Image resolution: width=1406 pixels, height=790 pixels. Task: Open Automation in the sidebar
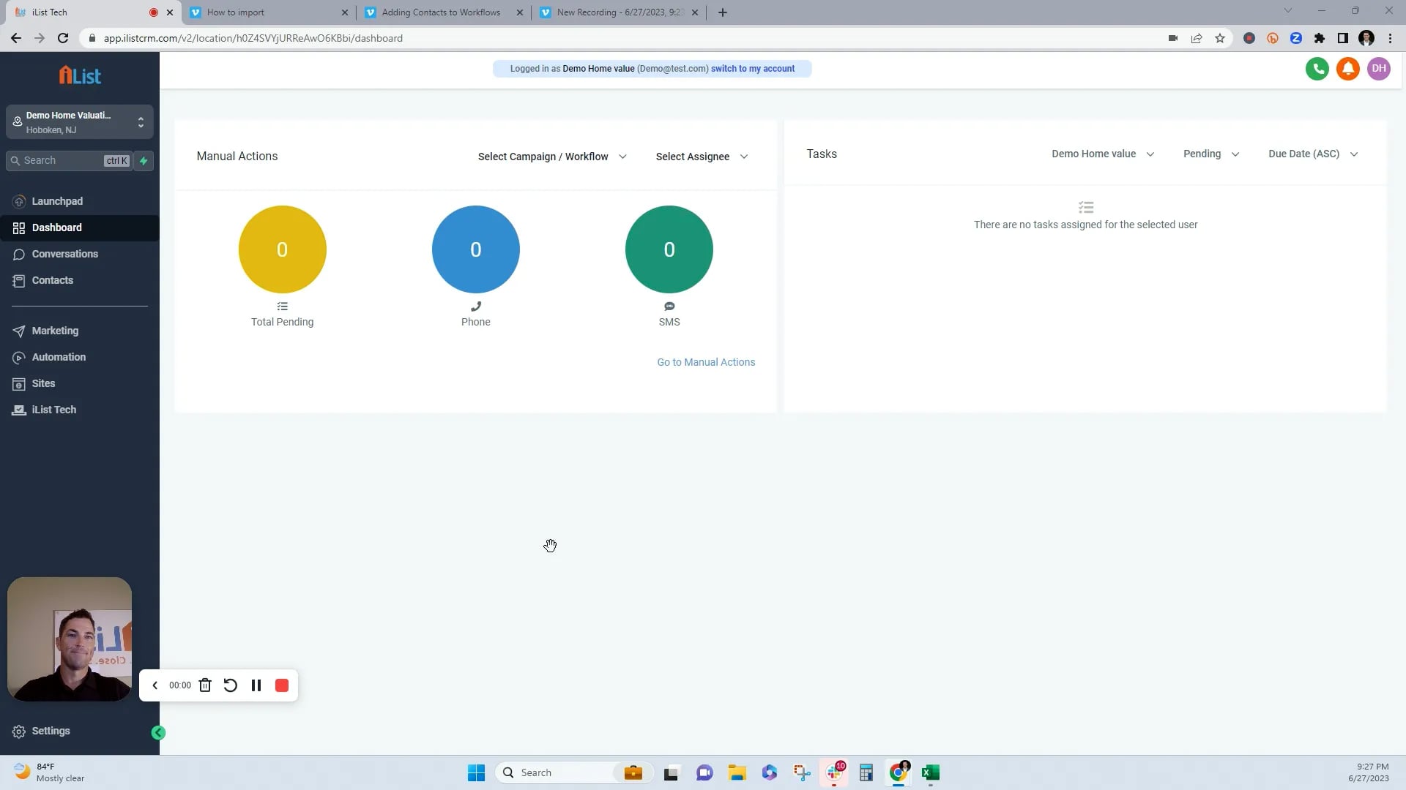tap(80, 357)
